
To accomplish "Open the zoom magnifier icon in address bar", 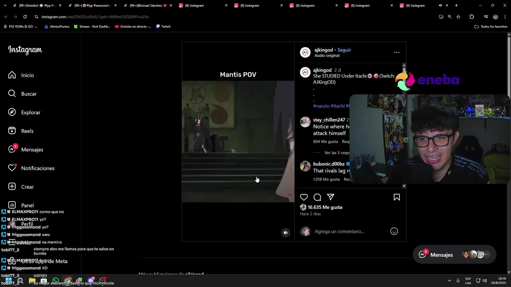I will (x=450, y=17).
